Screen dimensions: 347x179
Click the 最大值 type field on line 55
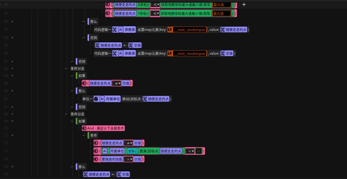(221, 13)
